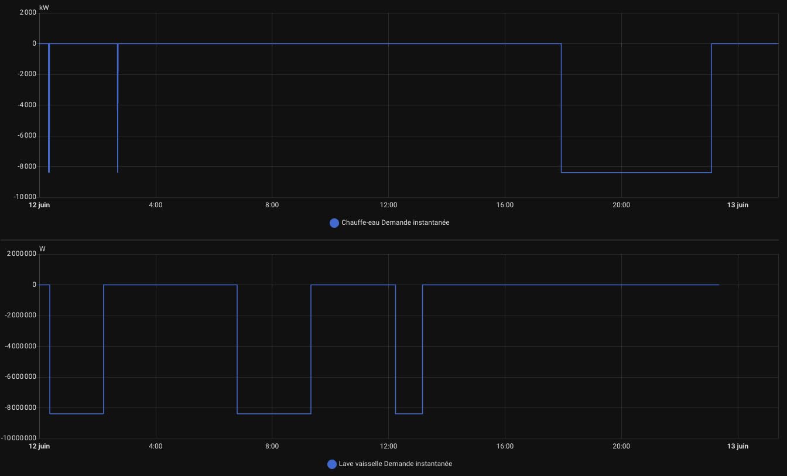This screenshot has width=787, height=476.
Task: Click the 4:00 label under the Chauffe-eau chart
Action: pos(156,205)
